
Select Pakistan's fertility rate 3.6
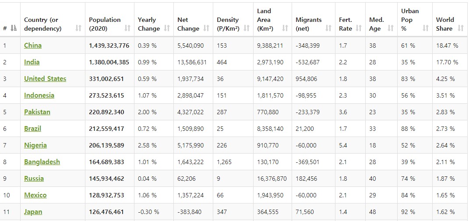tap(343, 112)
